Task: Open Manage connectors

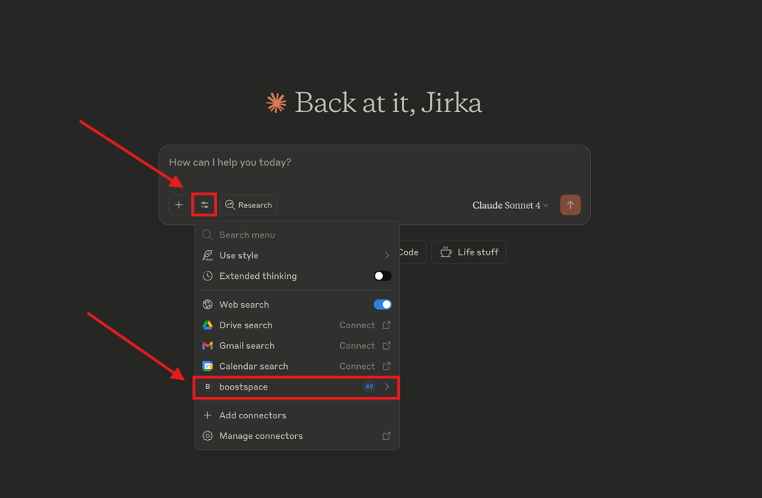Action: pyautogui.click(x=297, y=436)
